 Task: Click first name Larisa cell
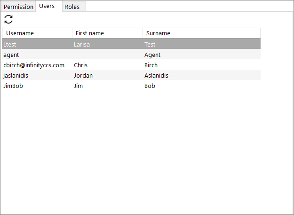[107, 44]
